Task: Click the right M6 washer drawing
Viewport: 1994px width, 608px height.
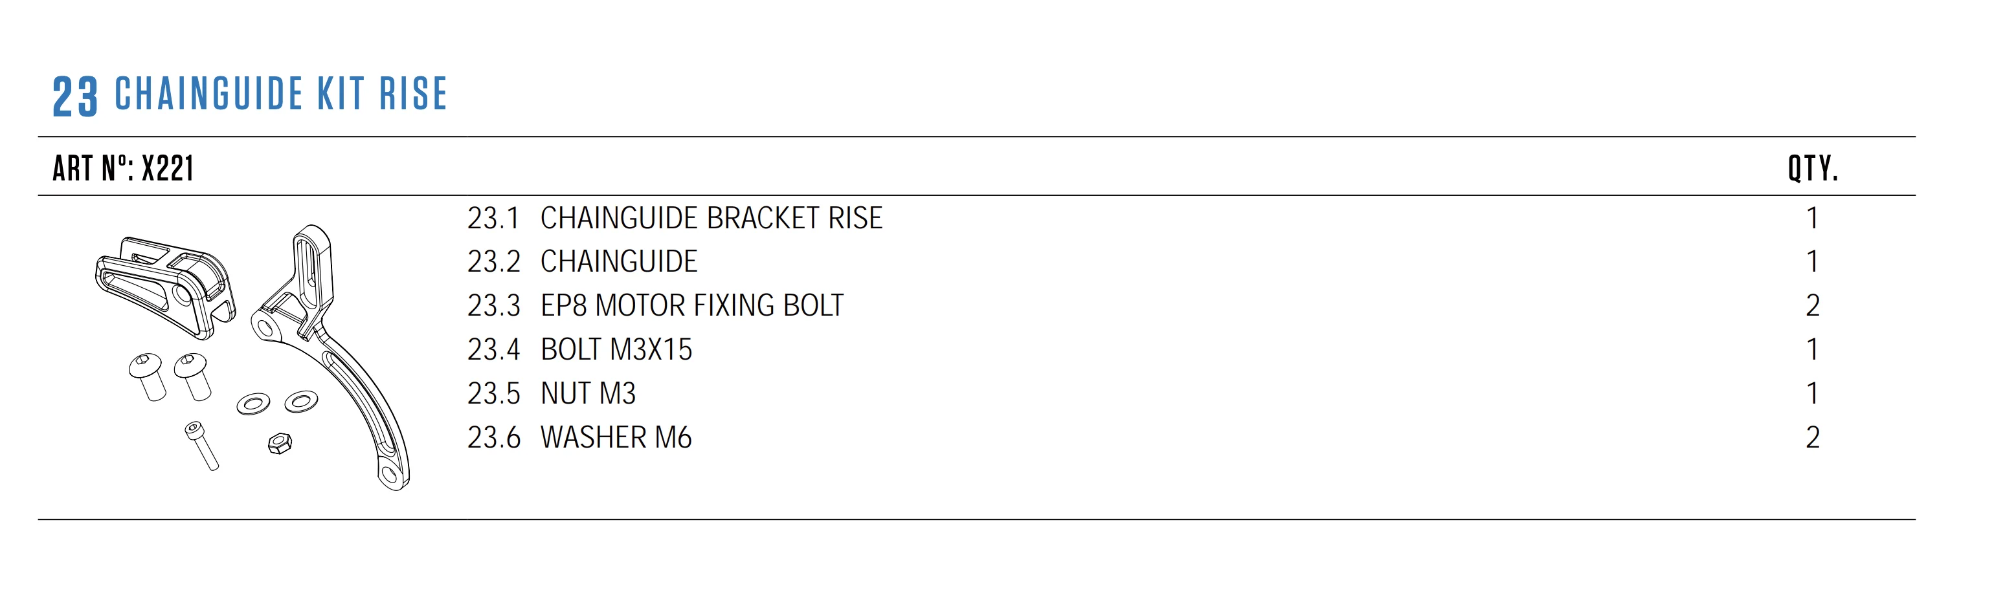Action: tap(301, 400)
